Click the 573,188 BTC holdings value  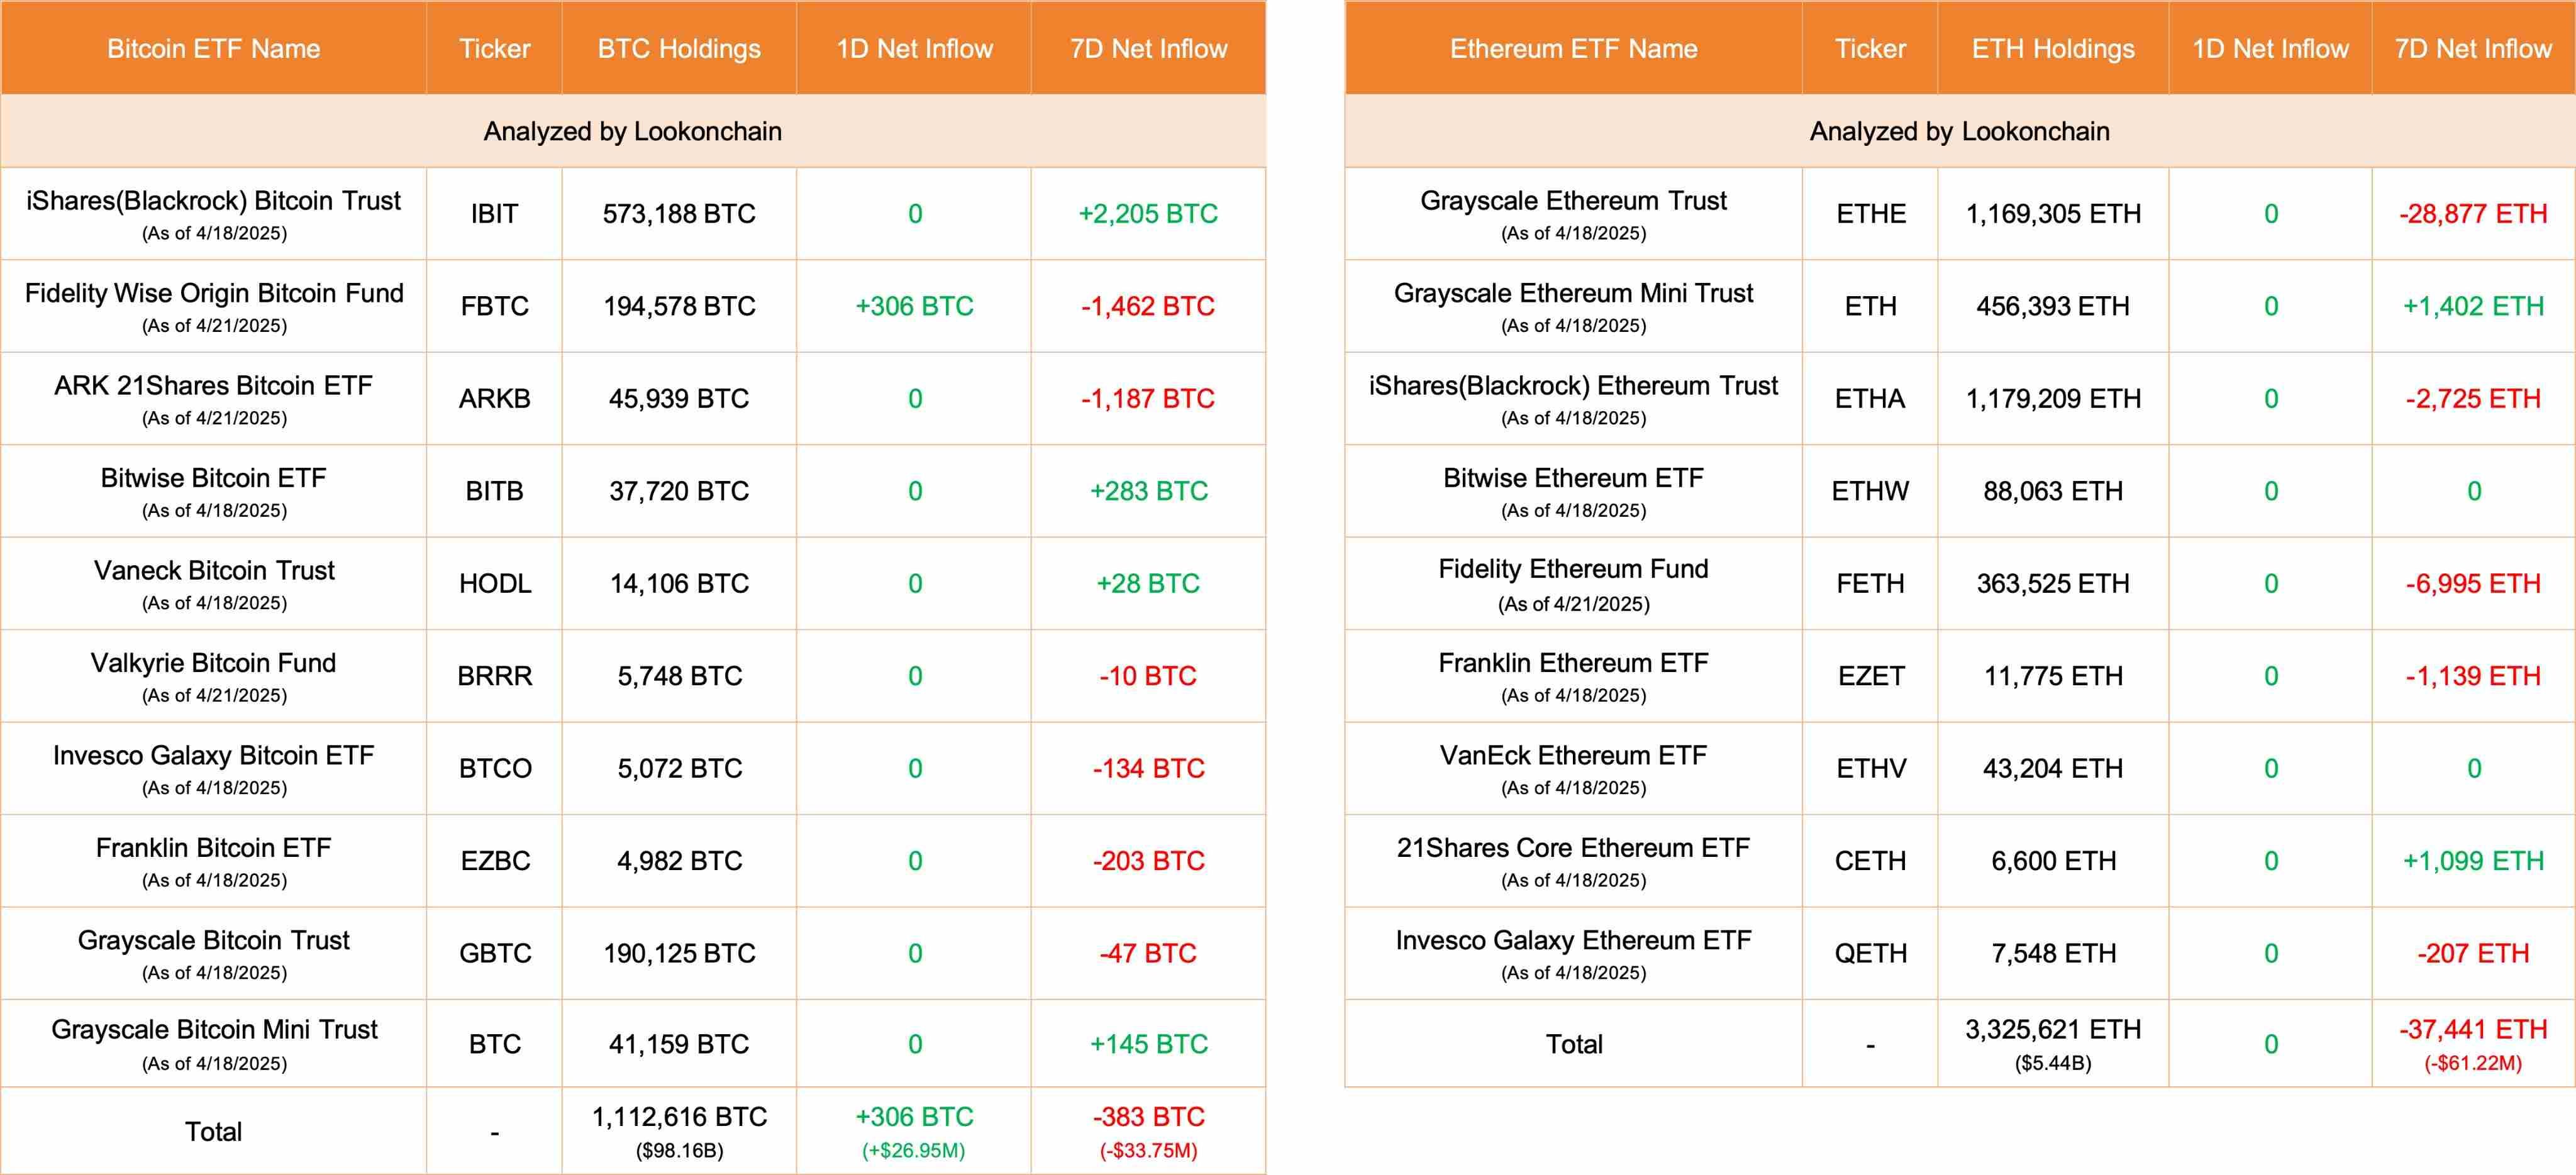679,214
